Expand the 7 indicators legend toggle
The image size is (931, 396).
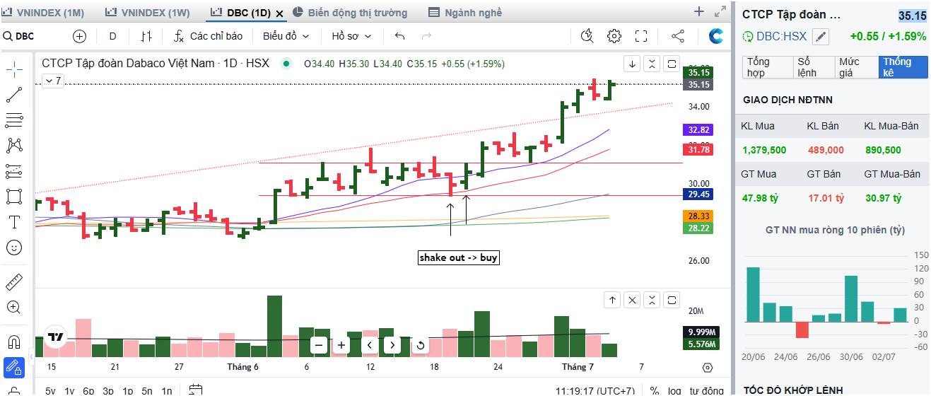point(53,81)
